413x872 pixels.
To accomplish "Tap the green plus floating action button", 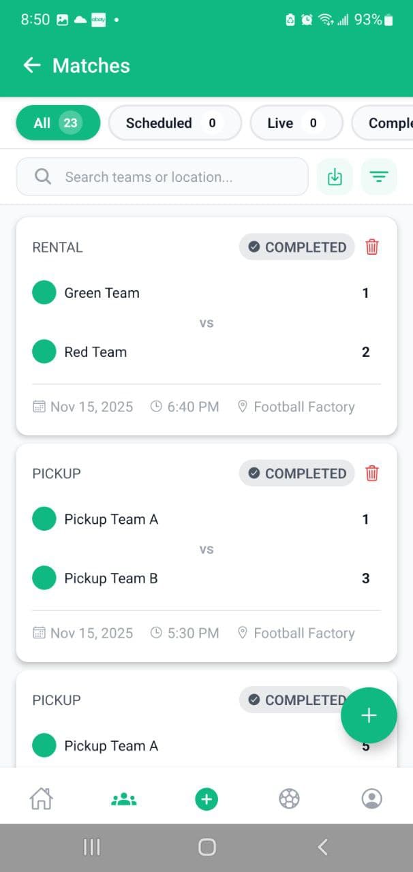I will tap(369, 715).
